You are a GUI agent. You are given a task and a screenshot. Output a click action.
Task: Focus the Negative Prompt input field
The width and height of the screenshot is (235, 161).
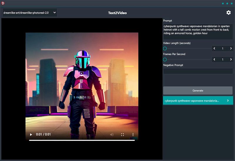point(198,71)
